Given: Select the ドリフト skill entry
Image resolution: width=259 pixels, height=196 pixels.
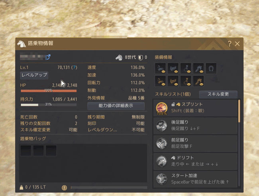Looking at the screenshot, I should [195, 161].
